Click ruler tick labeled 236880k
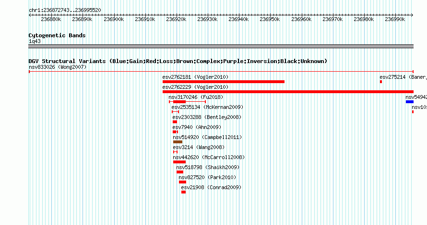This screenshot has width=427, height=225. click(x=51, y=19)
